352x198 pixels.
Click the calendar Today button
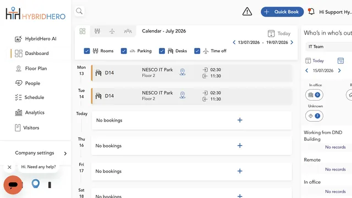coord(279,34)
